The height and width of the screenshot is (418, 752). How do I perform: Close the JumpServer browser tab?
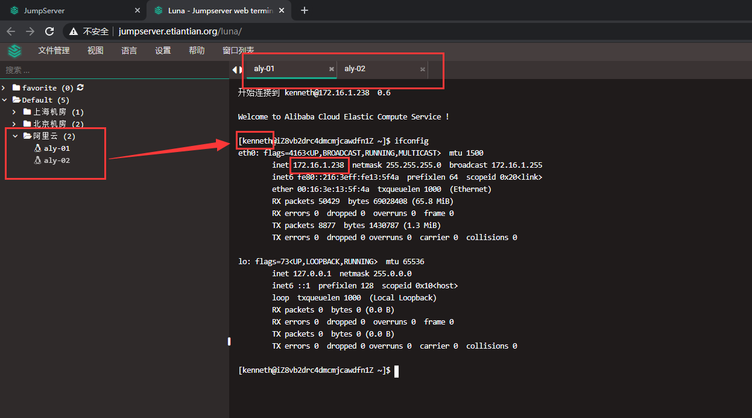point(137,10)
